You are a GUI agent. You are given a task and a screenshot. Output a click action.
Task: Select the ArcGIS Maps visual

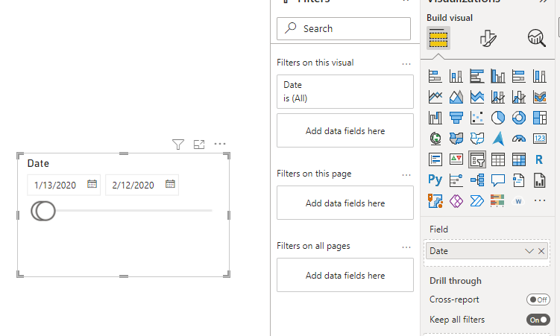435,201
